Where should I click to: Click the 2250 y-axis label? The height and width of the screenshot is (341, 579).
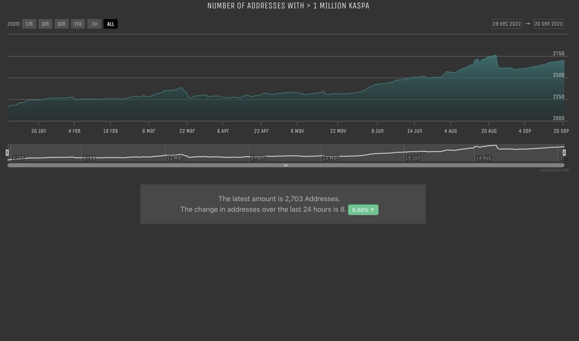(559, 97)
